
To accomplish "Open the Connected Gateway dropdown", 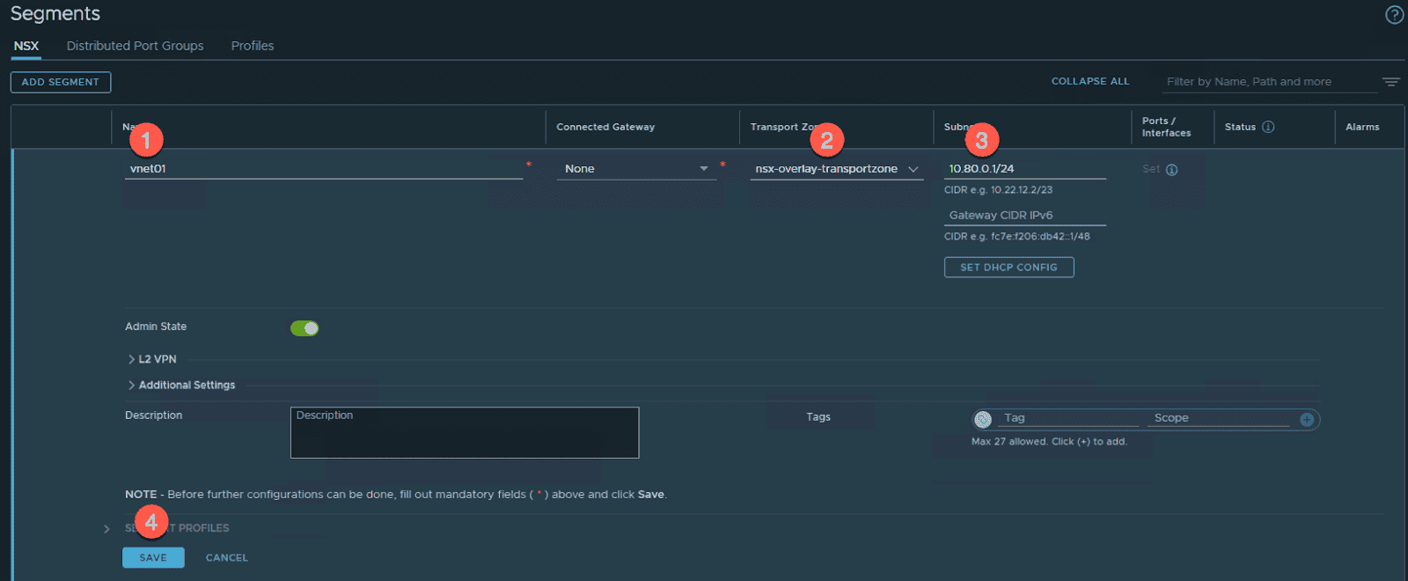I will click(636, 169).
